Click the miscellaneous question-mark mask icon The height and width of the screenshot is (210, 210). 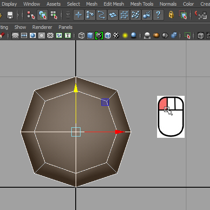[158, 15]
